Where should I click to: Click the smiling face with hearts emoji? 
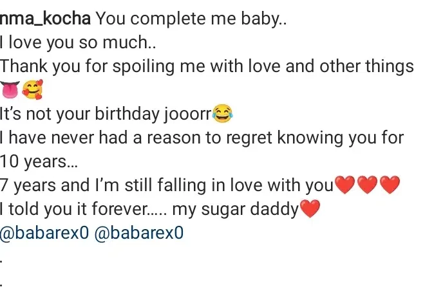tap(32, 91)
